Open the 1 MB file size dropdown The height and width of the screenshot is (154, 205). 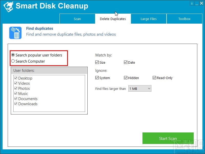click(x=140, y=89)
